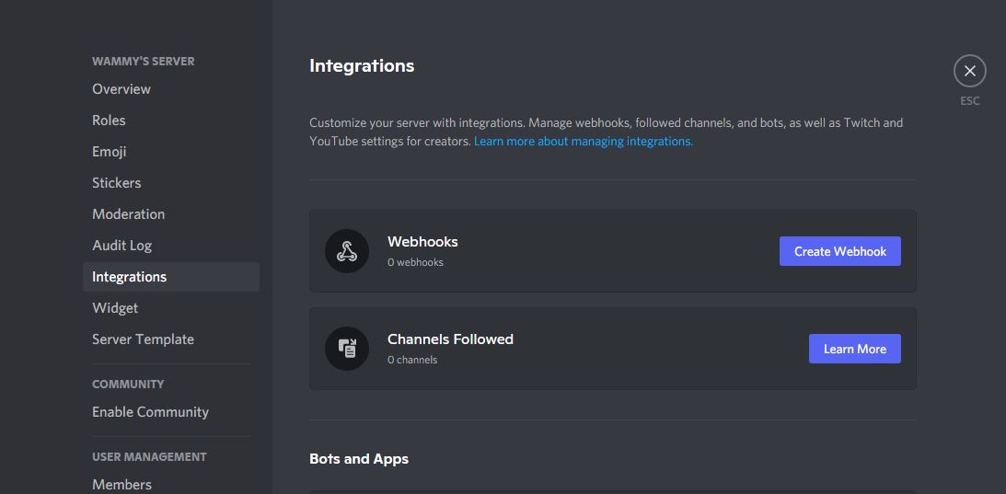Click Learn More for Channels Followed
This screenshot has width=1006, height=494.
854,349
